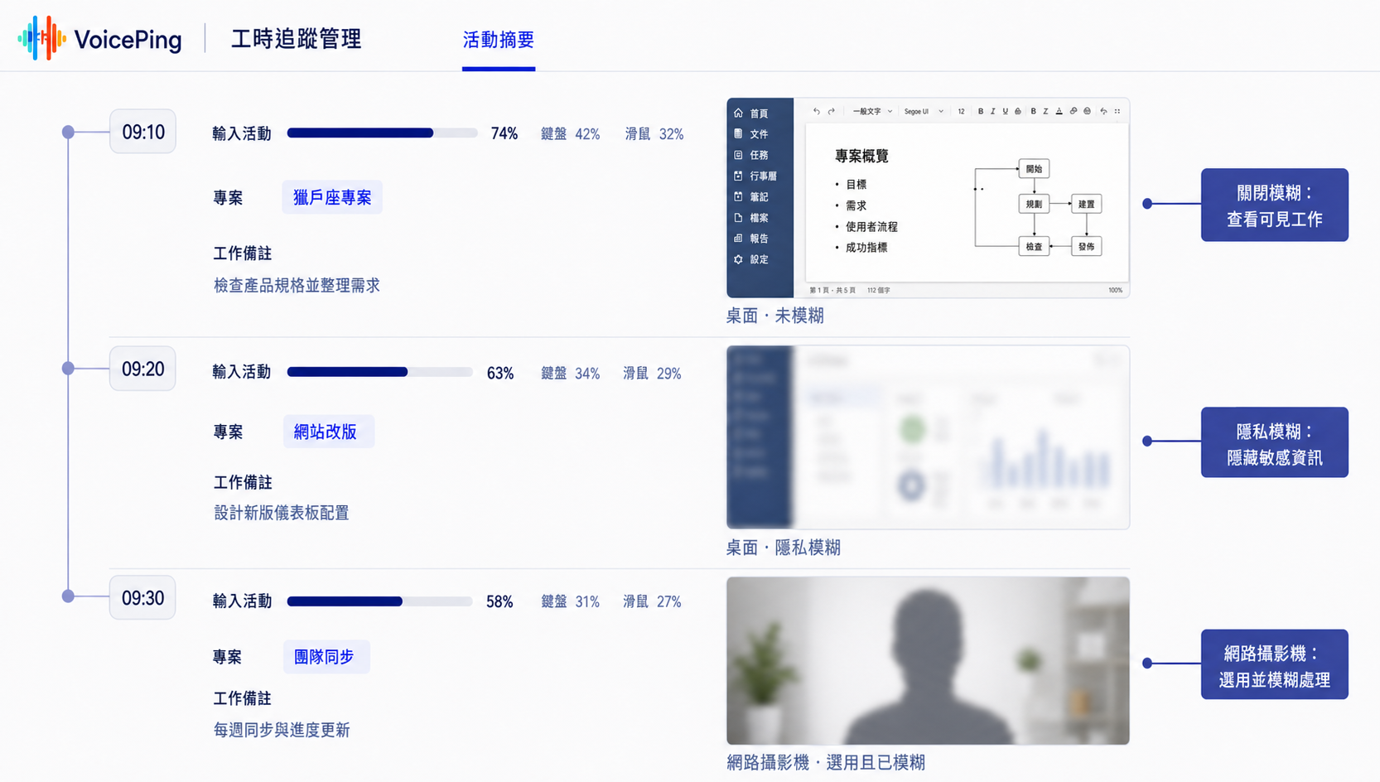Open the privacy-blurred desktop screenshot thumbnail
The width and height of the screenshot is (1380, 782).
coord(928,437)
